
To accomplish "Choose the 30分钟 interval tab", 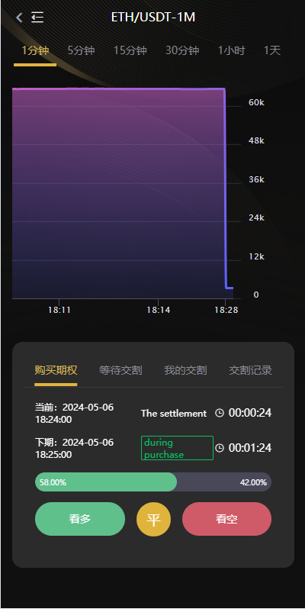I will (x=182, y=50).
